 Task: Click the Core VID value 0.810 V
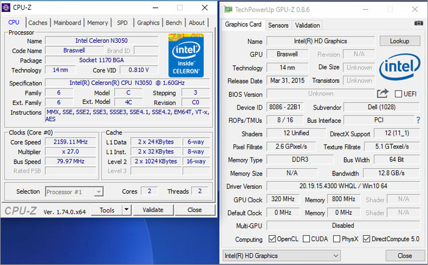click(x=139, y=70)
